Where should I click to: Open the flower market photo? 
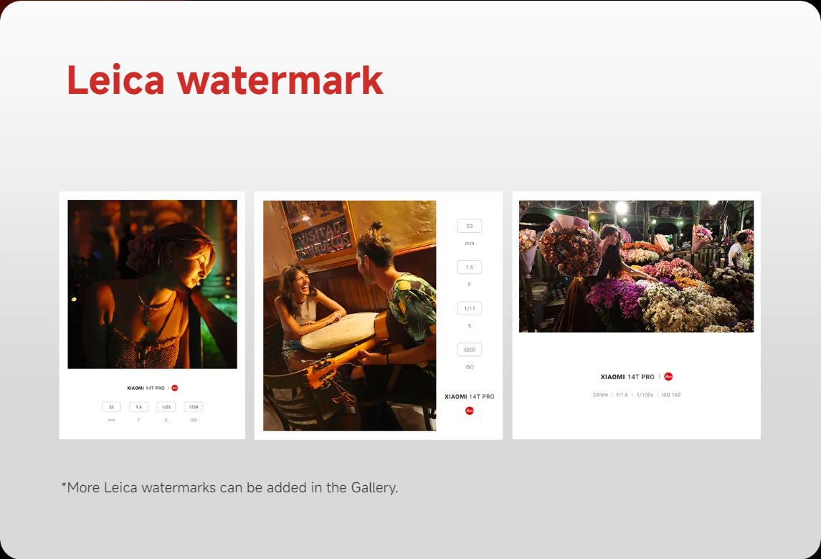(x=636, y=267)
